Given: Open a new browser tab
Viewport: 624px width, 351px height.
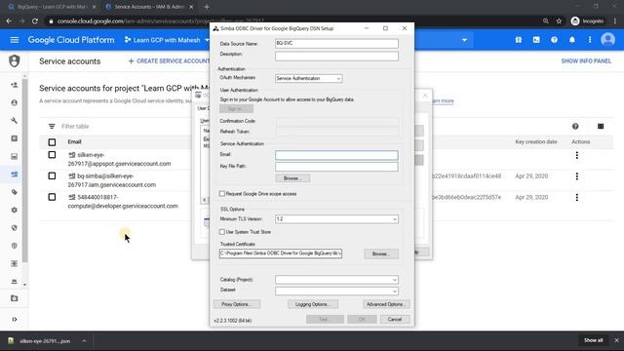Looking at the screenshot, I should pos(206,7).
